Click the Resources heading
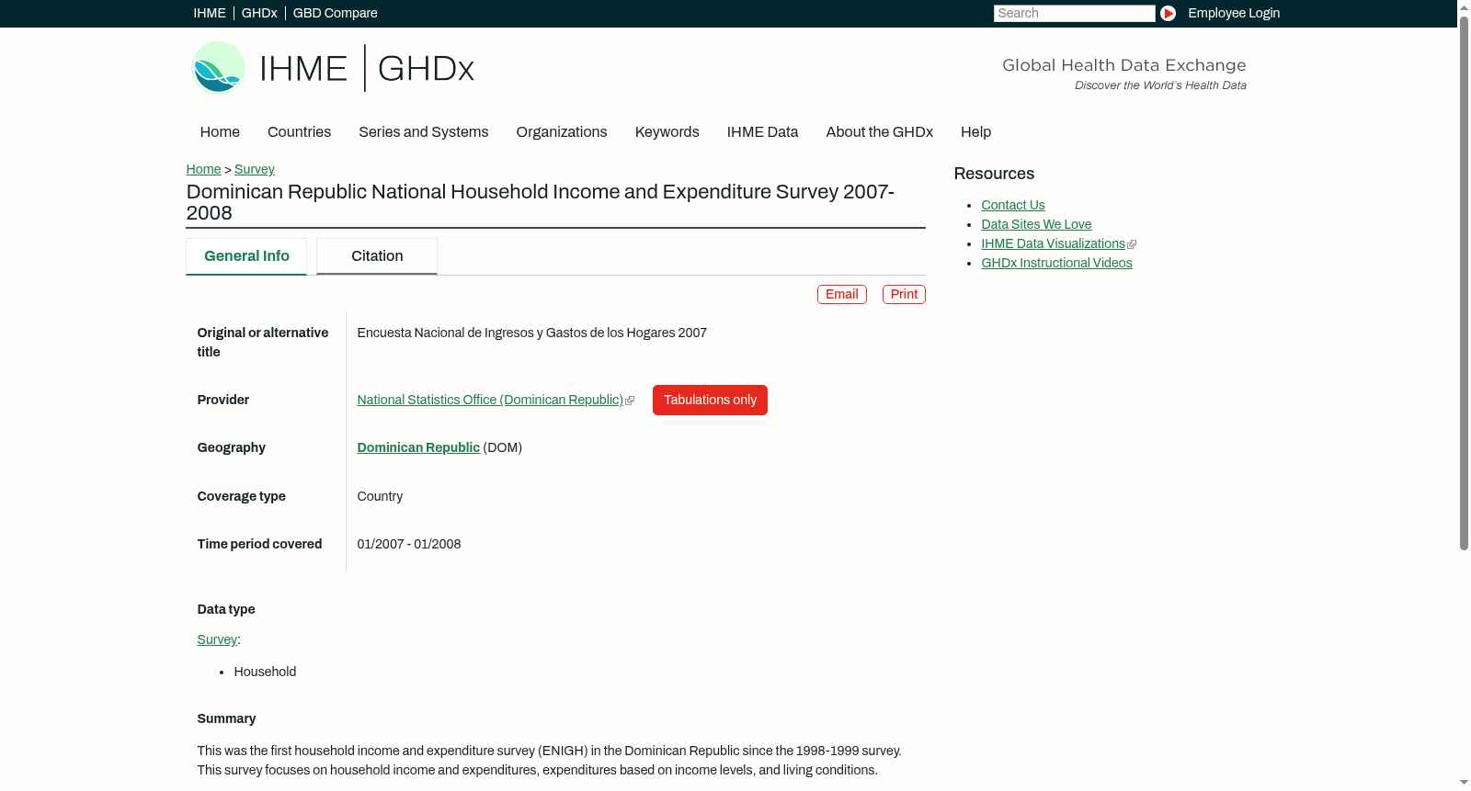Screen dimensions: 1471x791 tap(994, 175)
